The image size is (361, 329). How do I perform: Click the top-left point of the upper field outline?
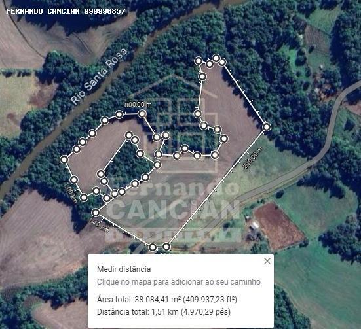click(x=199, y=61)
